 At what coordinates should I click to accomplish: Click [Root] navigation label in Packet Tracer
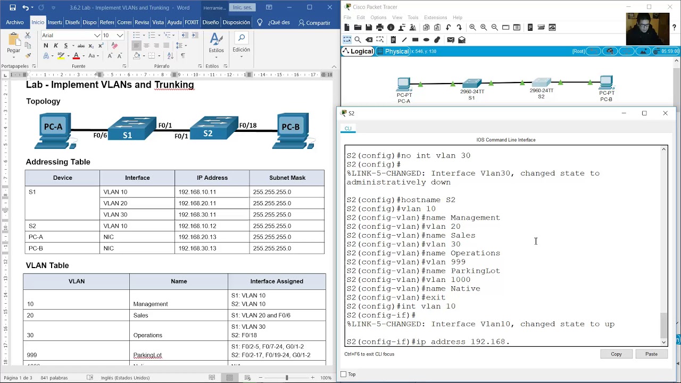[x=578, y=51]
